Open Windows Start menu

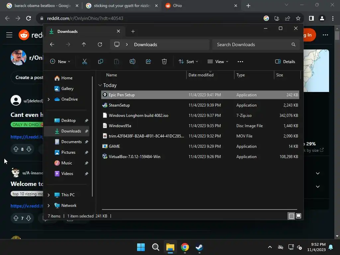[141, 247]
